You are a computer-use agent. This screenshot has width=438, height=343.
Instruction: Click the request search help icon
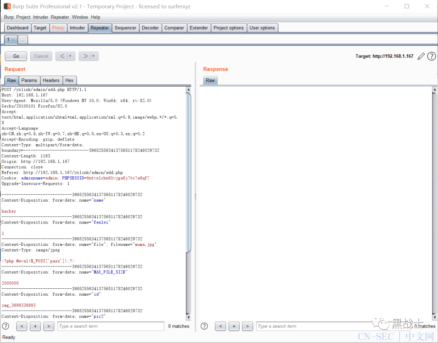6,326
